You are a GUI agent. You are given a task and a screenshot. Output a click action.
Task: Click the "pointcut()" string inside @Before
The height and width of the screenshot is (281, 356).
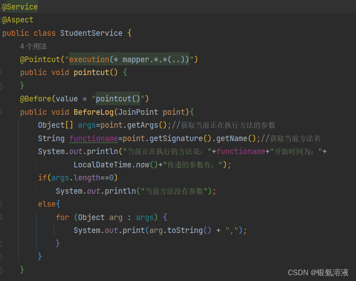click(x=118, y=99)
